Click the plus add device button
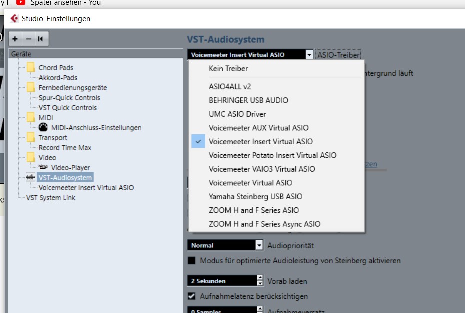 pos(15,39)
